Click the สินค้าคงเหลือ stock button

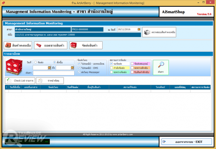tap(18, 45)
